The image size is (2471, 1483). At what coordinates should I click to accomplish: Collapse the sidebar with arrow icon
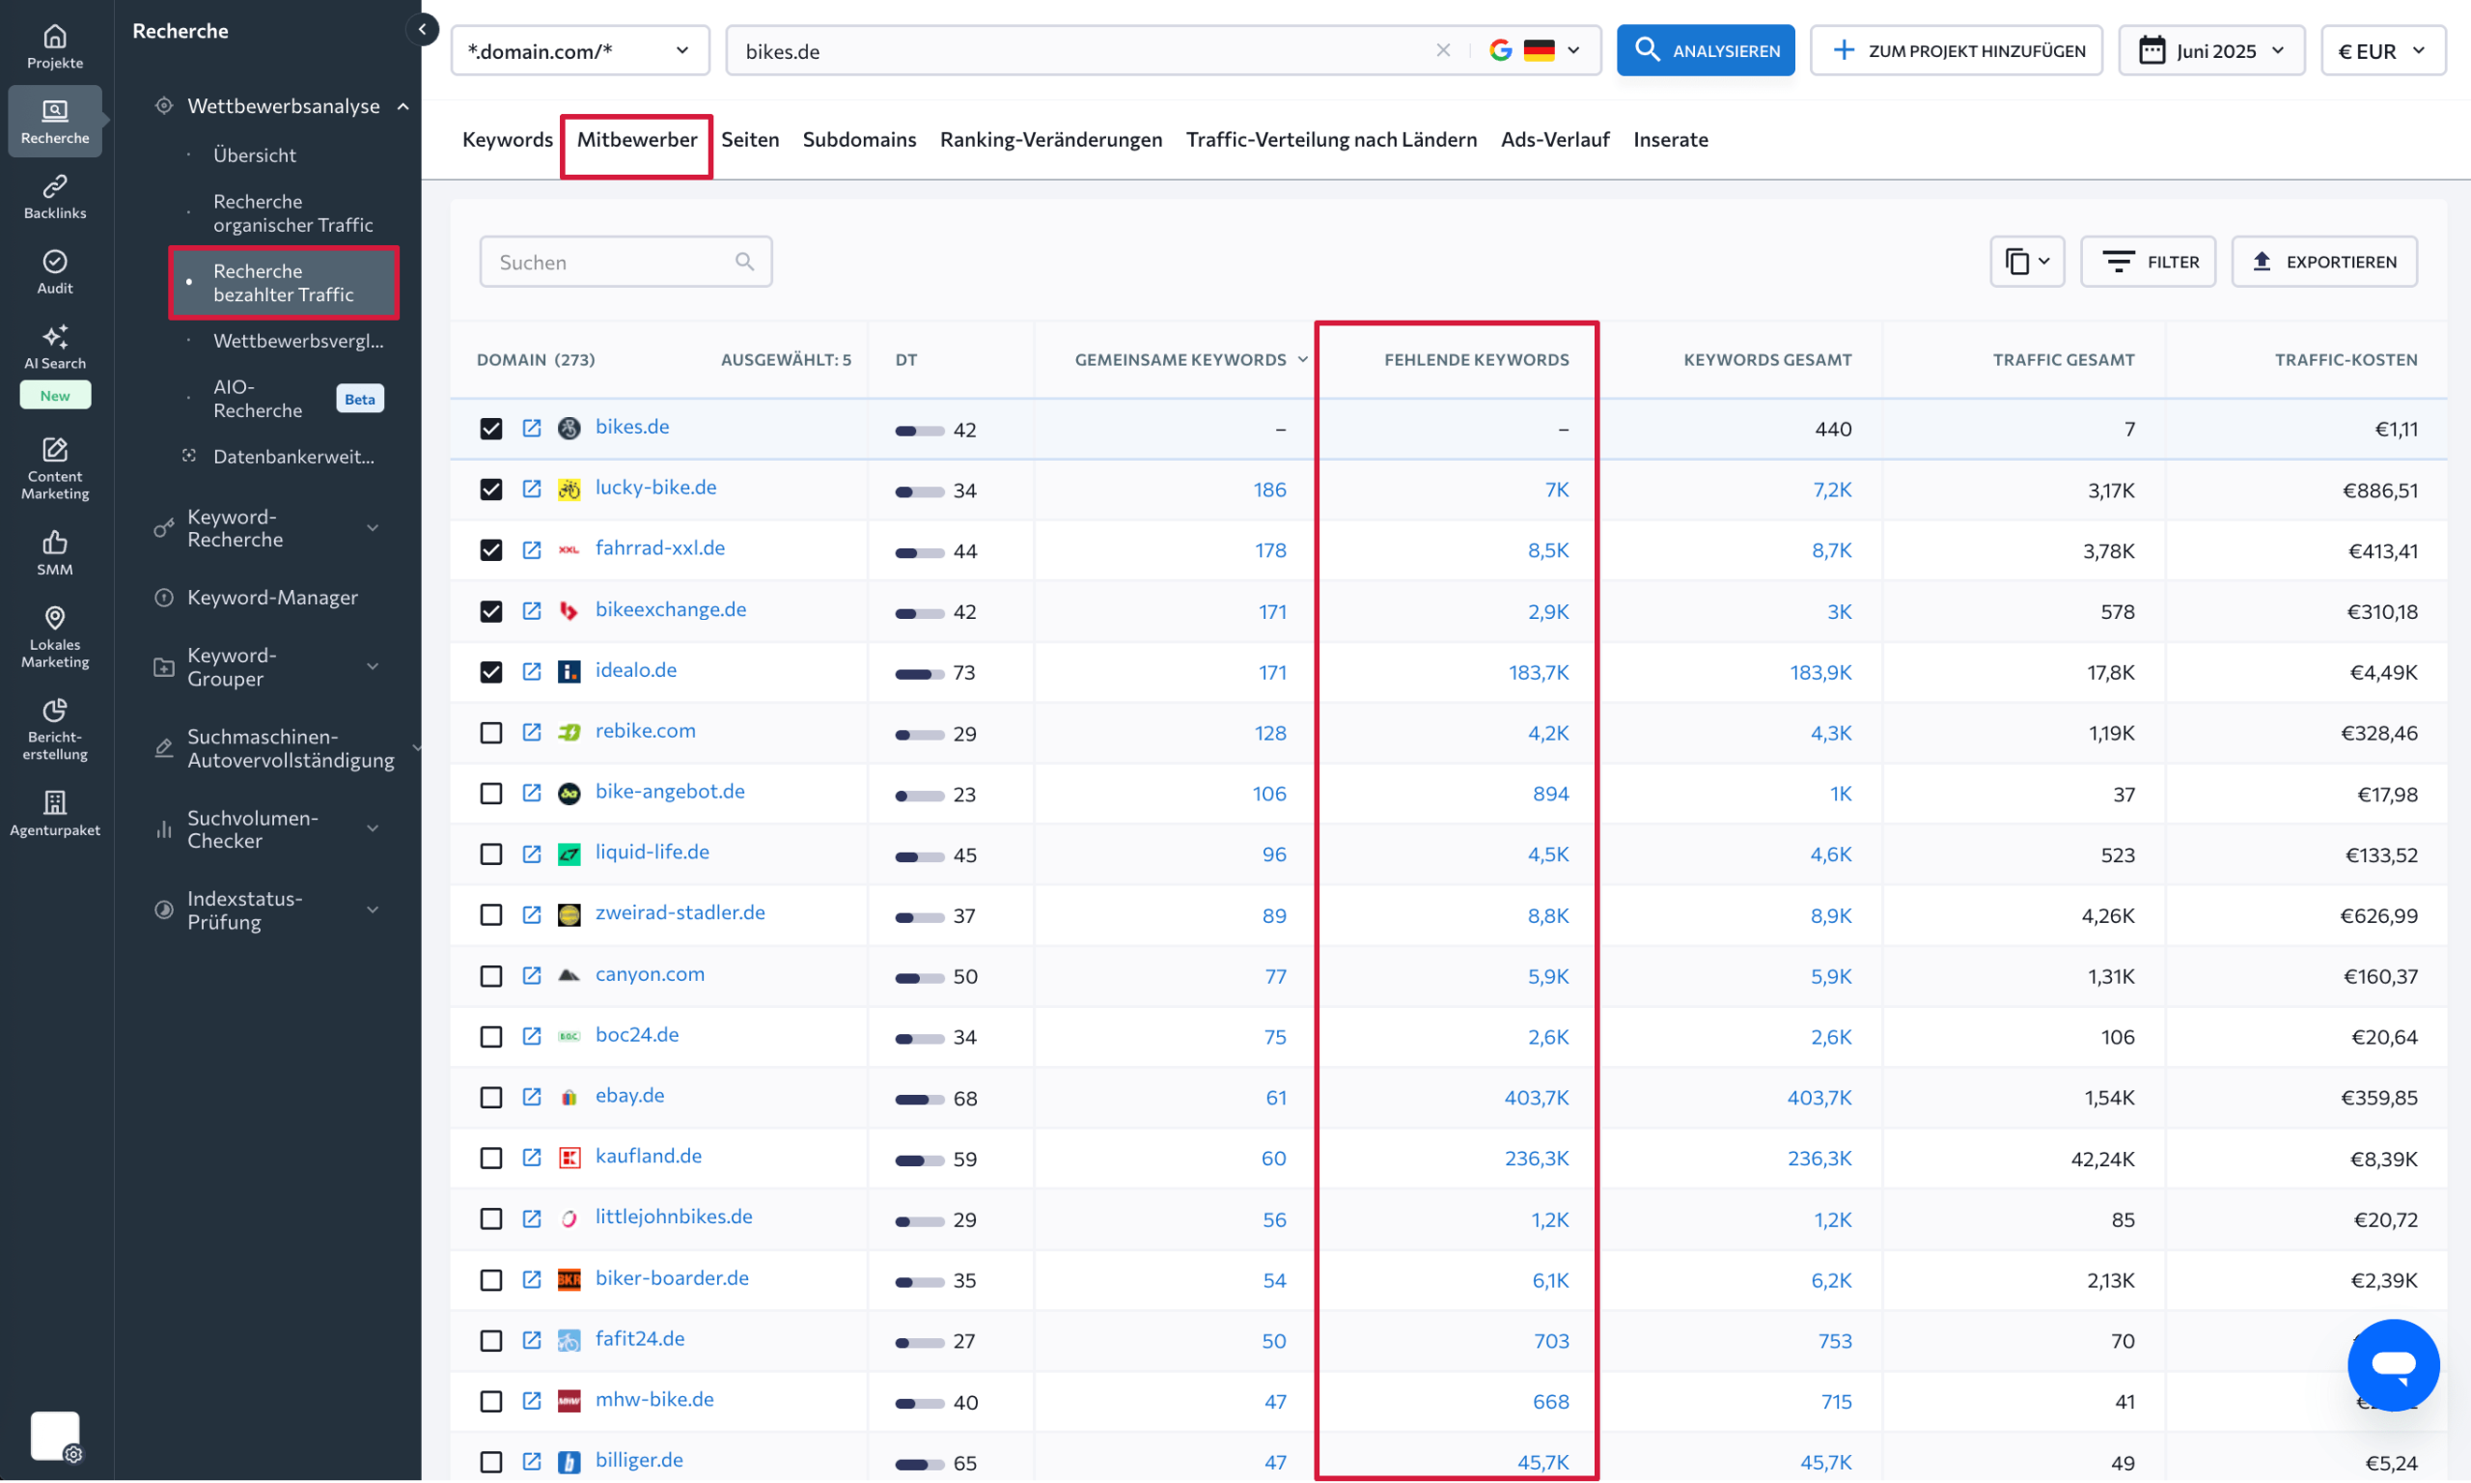click(423, 30)
